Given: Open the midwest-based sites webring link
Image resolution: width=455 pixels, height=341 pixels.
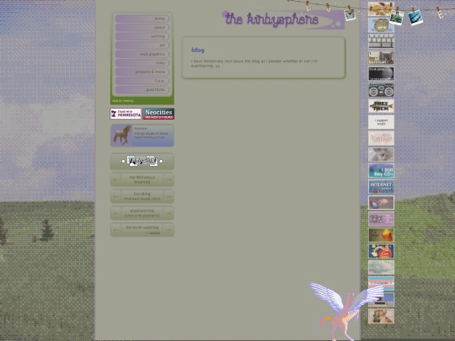Looking at the screenshot, I should coord(142,196).
